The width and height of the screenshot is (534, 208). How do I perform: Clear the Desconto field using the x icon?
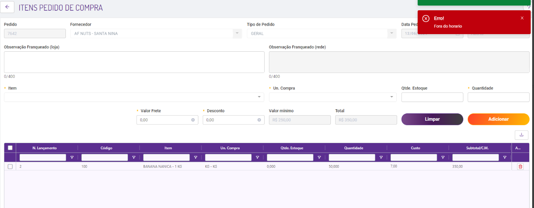click(x=259, y=120)
